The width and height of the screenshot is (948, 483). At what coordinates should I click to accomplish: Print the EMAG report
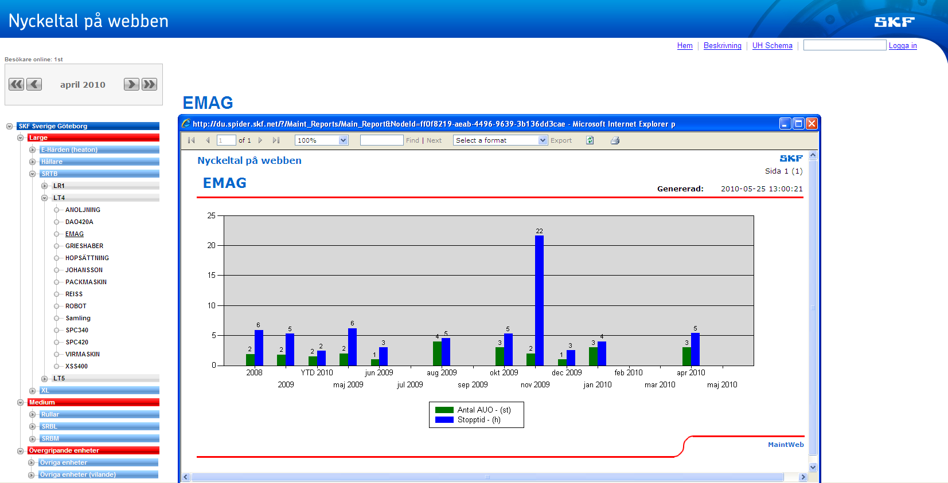[x=615, y=140]
